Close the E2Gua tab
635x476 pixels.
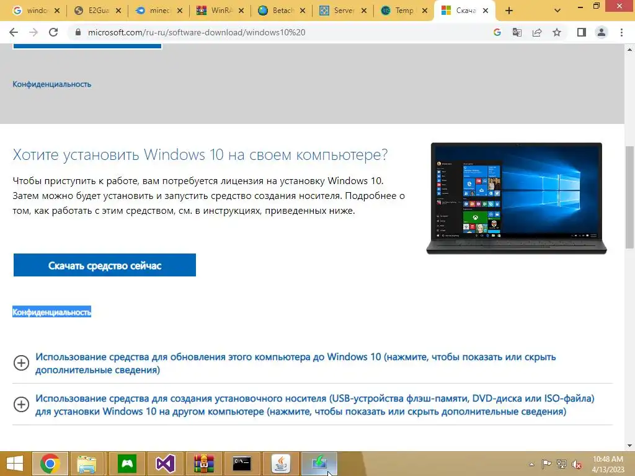(118, 11)
